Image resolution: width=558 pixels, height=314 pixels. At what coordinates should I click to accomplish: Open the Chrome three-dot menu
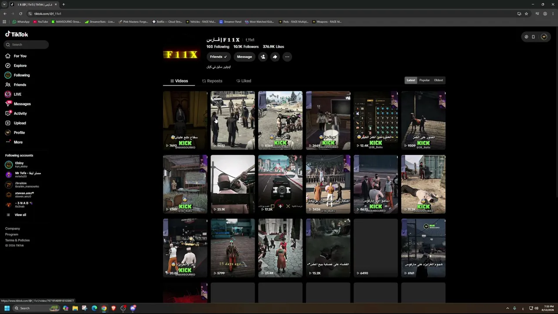click(x=552, y=14)
